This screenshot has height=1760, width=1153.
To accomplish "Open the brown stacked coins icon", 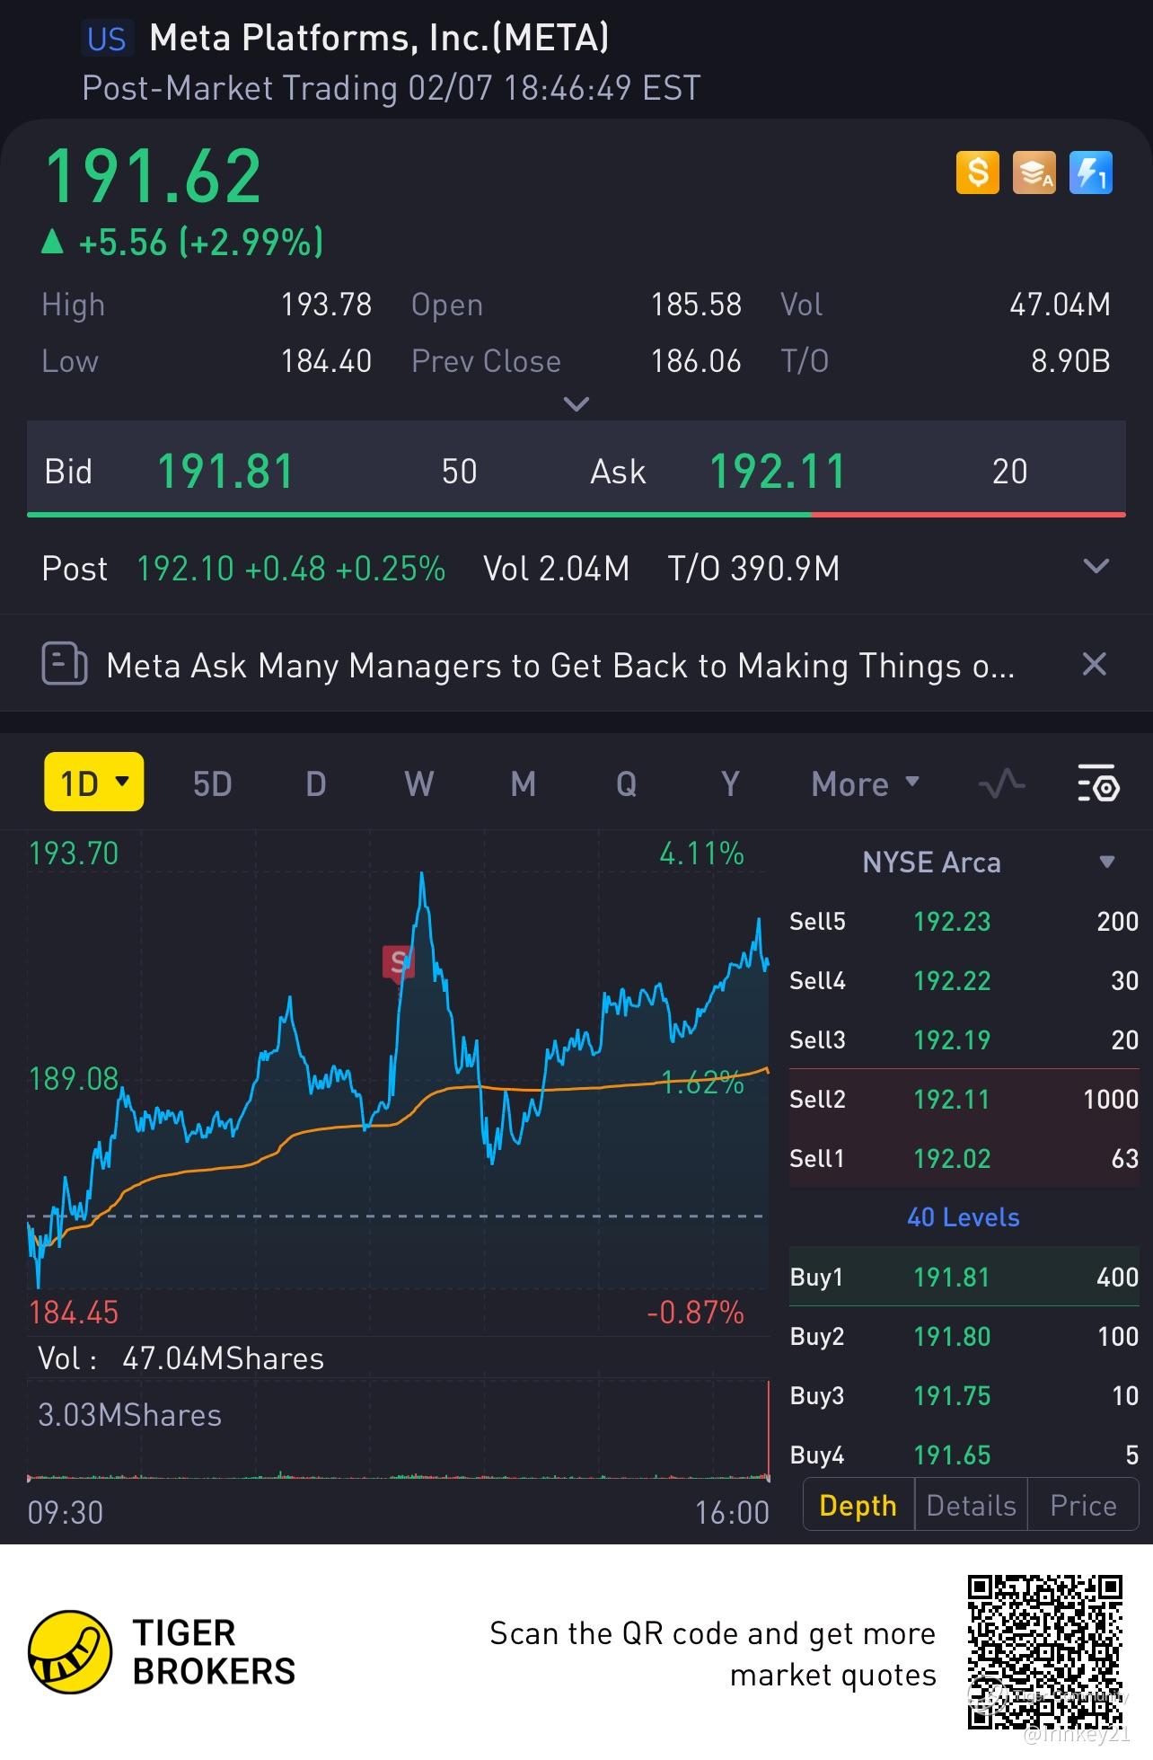I will pos(1034,172).
